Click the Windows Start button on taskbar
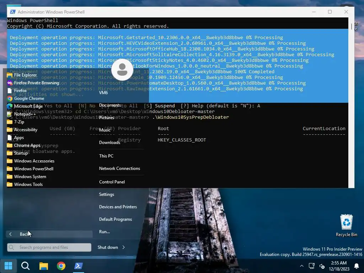Image resolution: width=364 pixels, height=273 pixels. [9, 266]
